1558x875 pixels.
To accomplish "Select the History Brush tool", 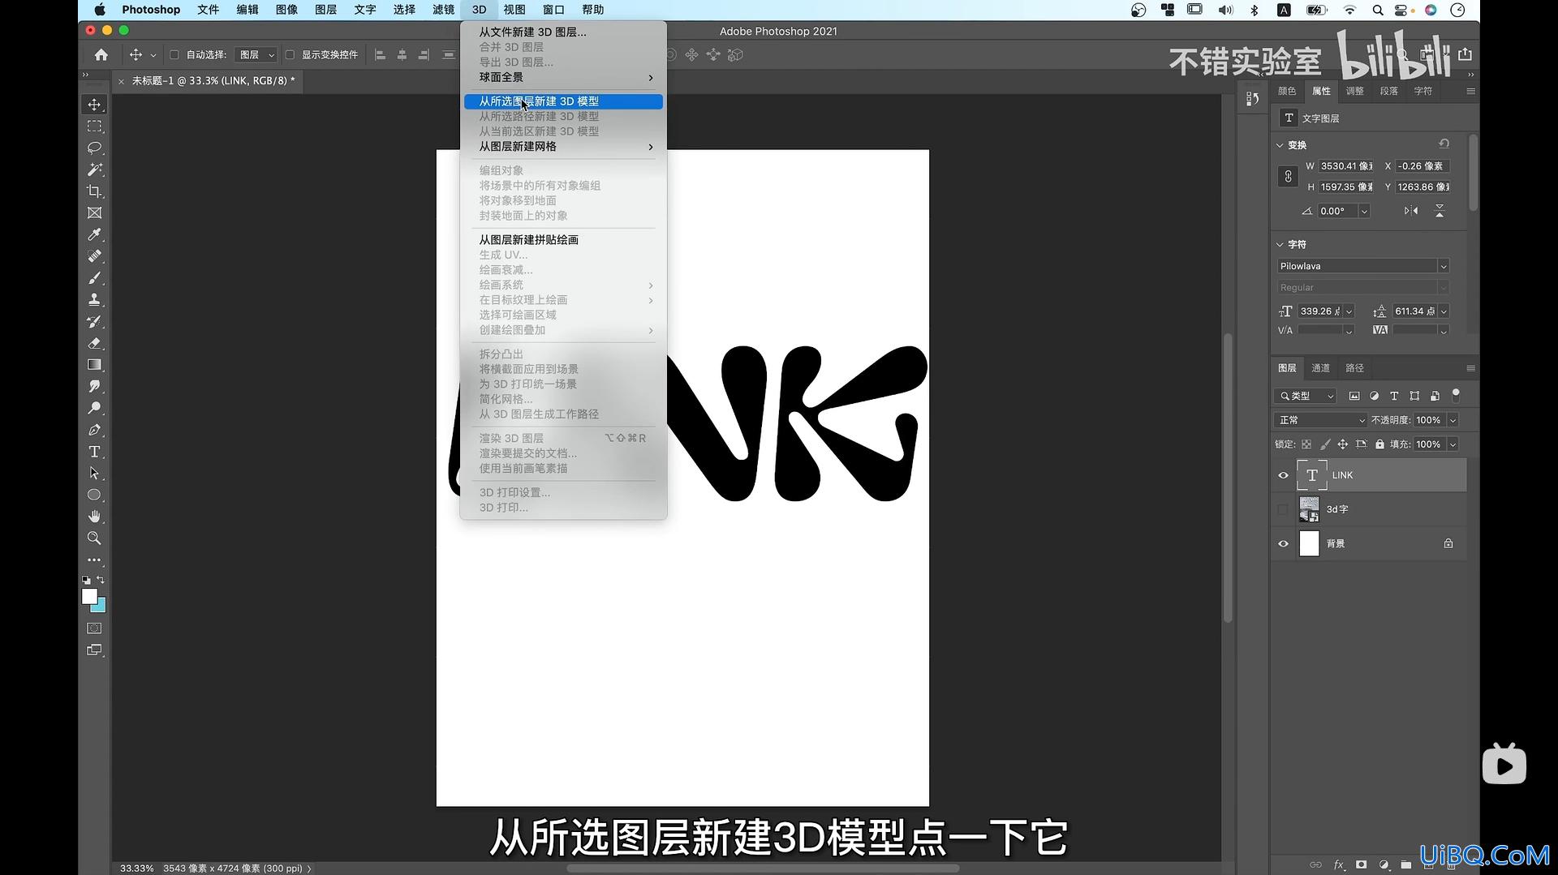I will pyautogui.click(x=94, y=322).
